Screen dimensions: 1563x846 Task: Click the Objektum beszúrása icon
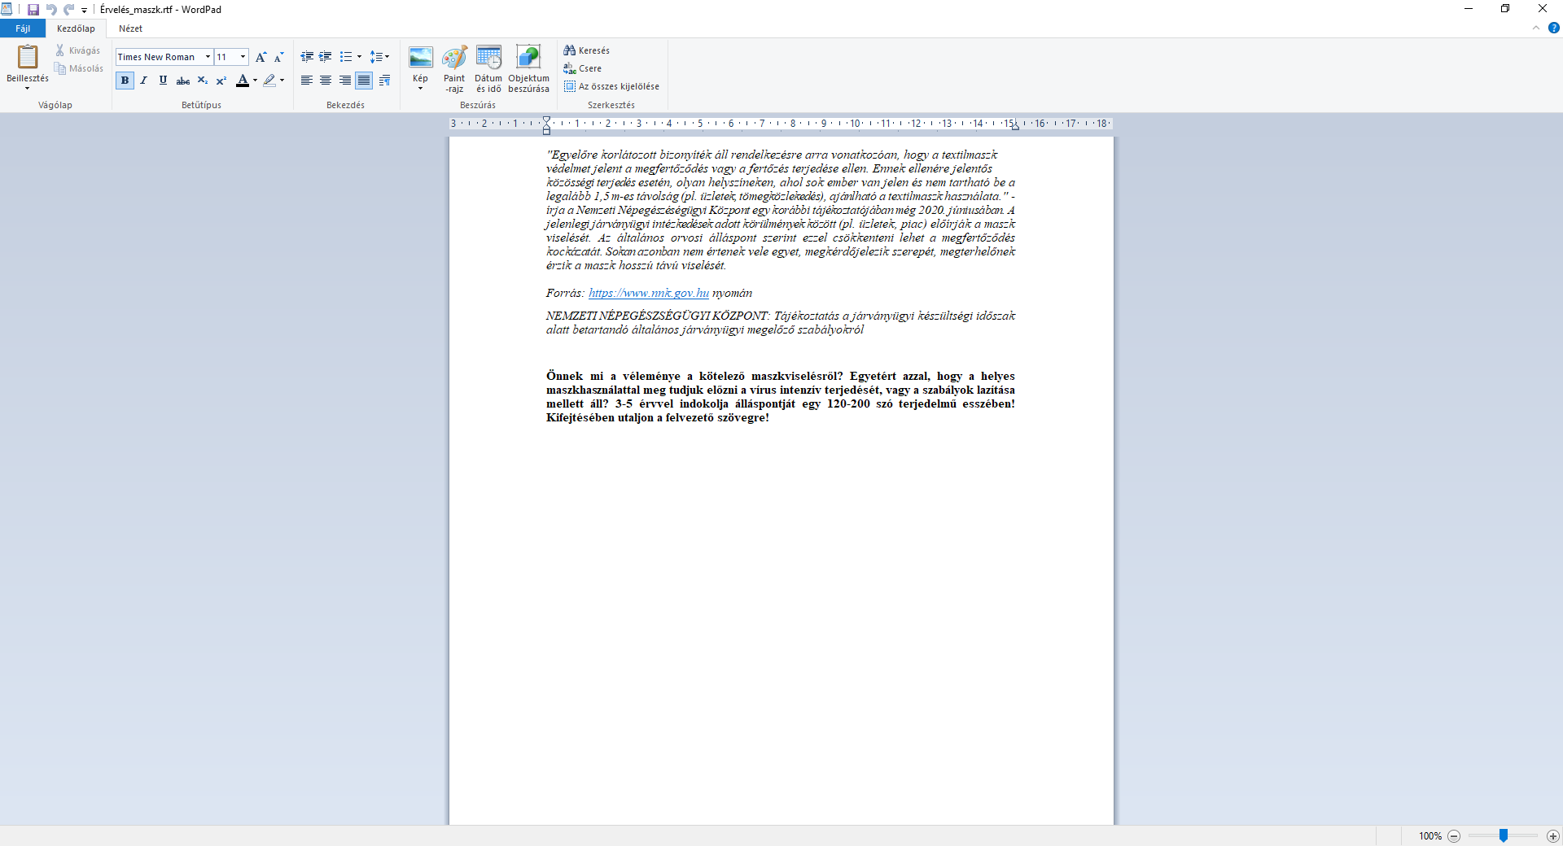pos(528,68)
